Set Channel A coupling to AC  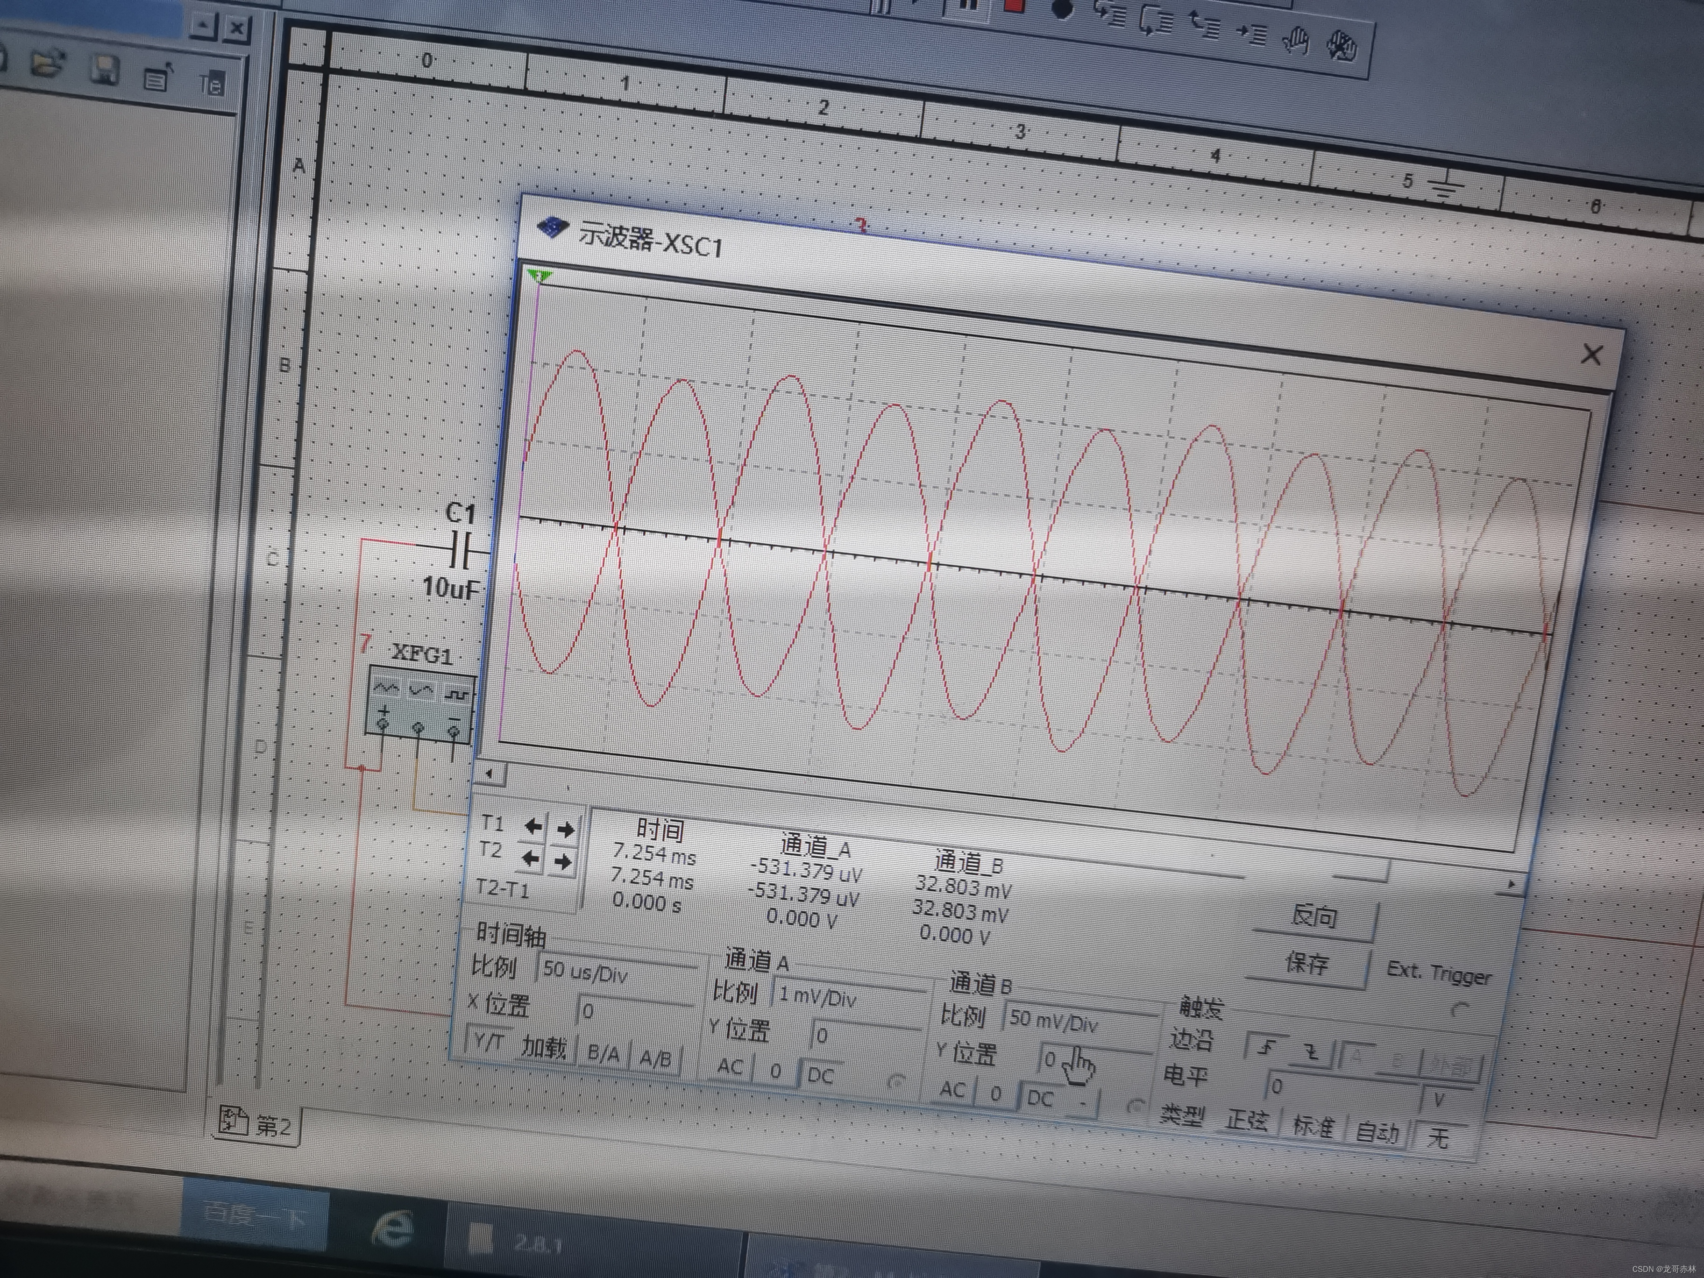click(x=730, y=1066)
